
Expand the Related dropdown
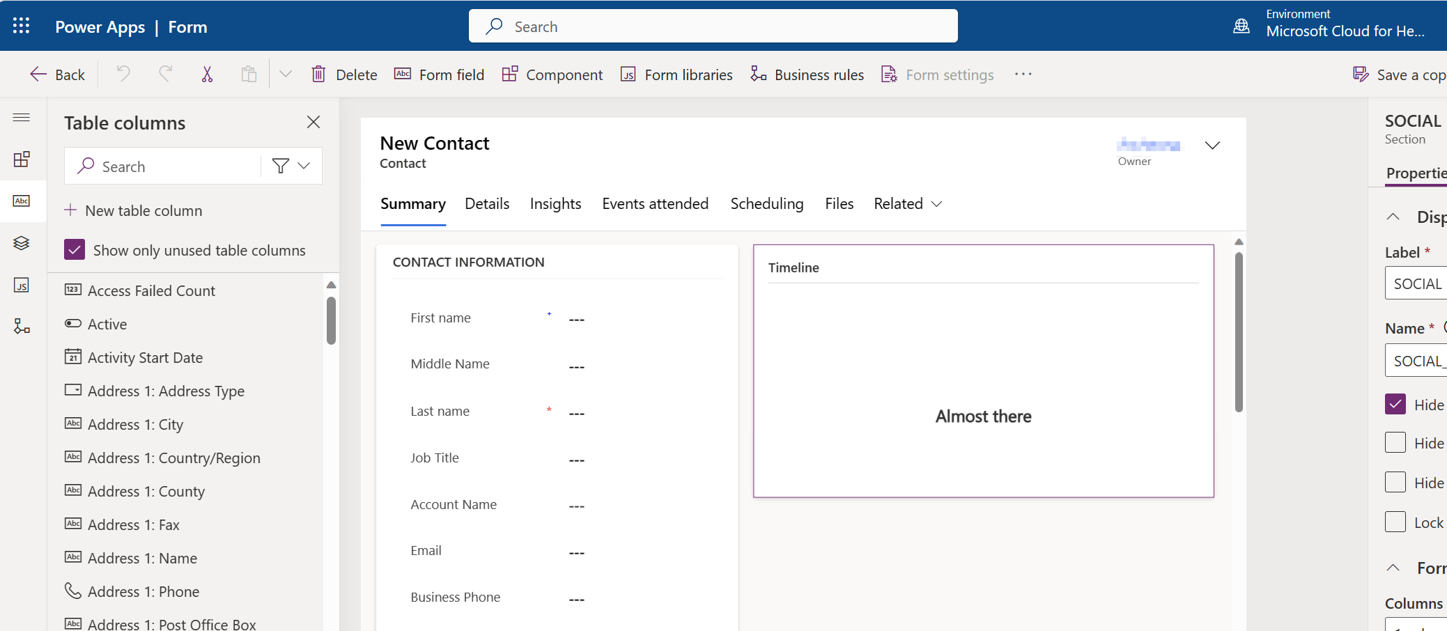click(x=908, y=203)
